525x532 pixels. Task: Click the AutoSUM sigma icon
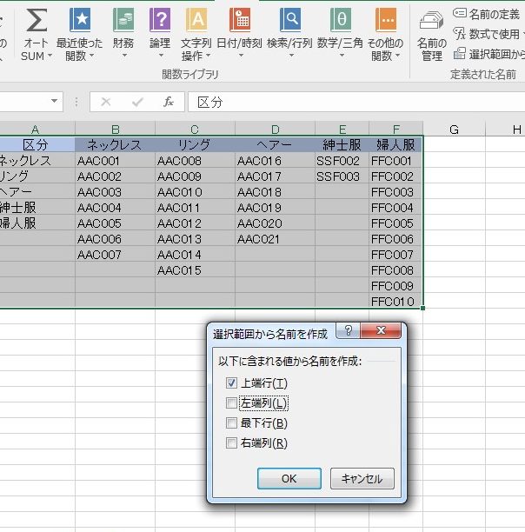37,20
